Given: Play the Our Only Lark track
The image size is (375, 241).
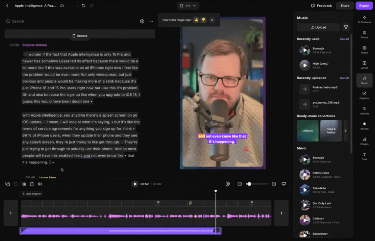Looking at the screenshot, I should click(x=305, y=205).
